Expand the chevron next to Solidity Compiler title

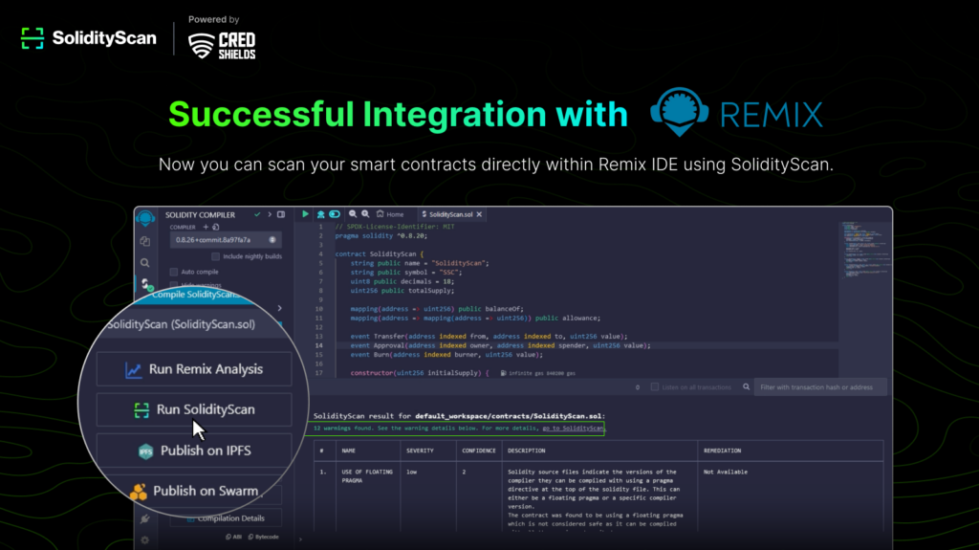(269, 214)
